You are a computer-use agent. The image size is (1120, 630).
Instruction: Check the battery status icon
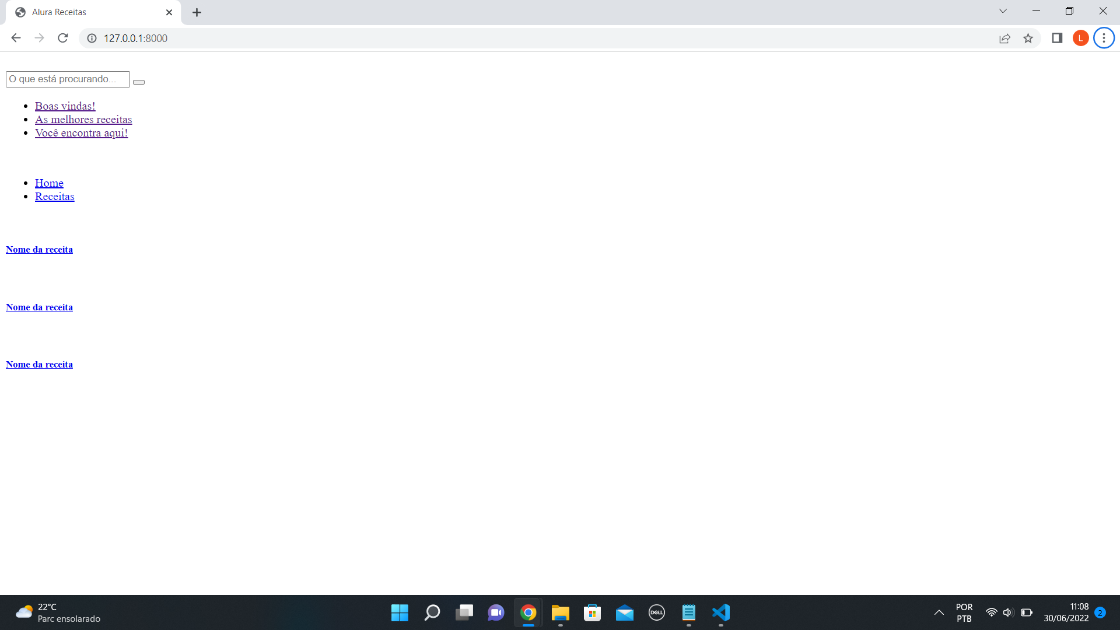[x=1027, y=612]
